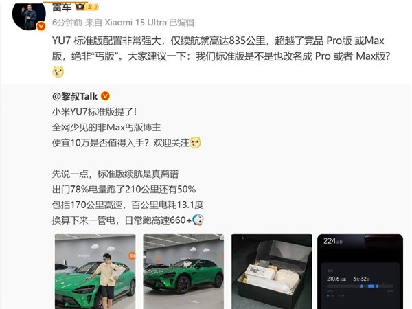The width and height of the screenshot is (412, 309).
Task: Click the trip progress bar in screenshot
Action: point(360,286)
